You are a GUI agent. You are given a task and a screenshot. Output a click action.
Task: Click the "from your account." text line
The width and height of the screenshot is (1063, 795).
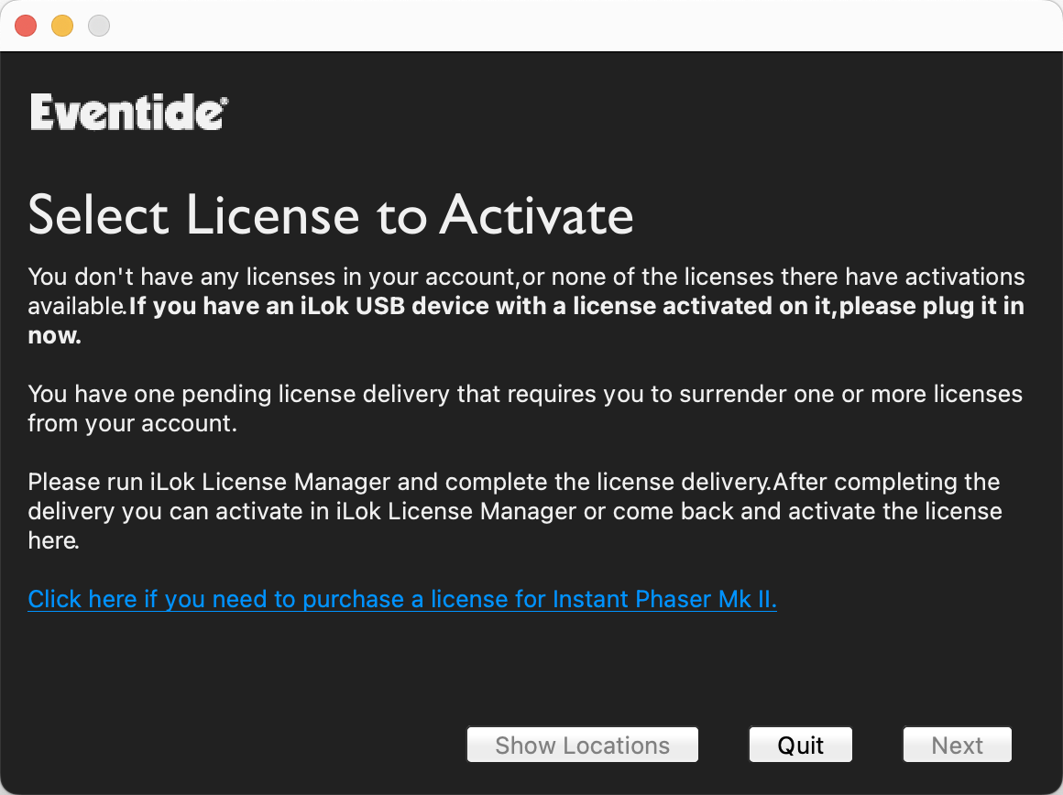coord(133,423)
